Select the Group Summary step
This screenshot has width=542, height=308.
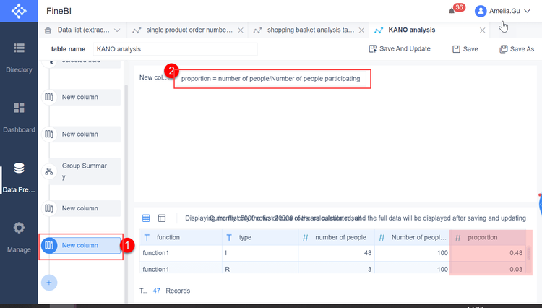point(80,171)
